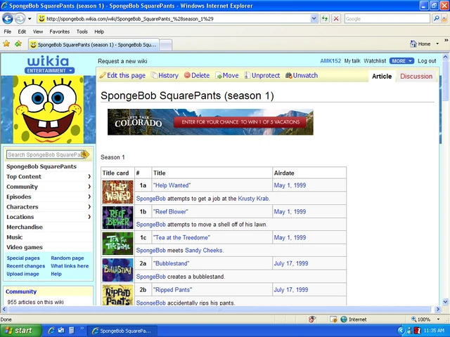450x337 pixels.
Task: Expand the MORE user menu
Action: (x=401, y=61)
